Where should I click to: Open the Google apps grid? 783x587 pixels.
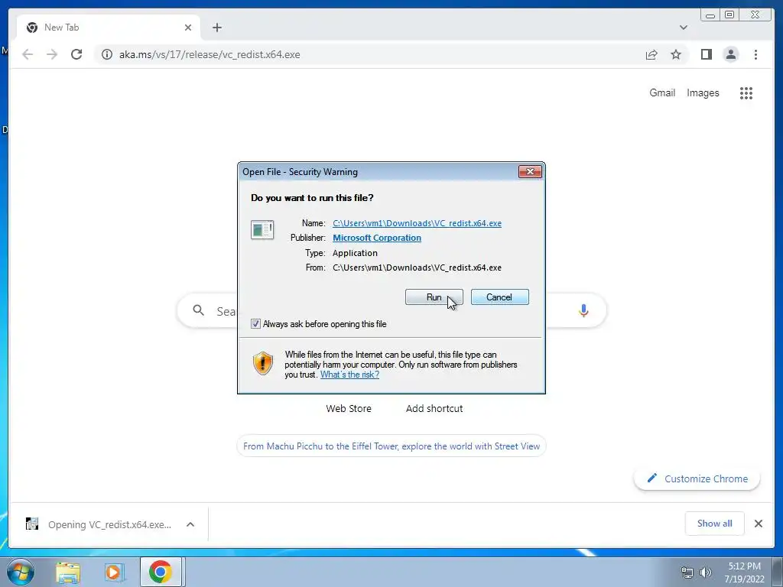[x=746, y=92]
